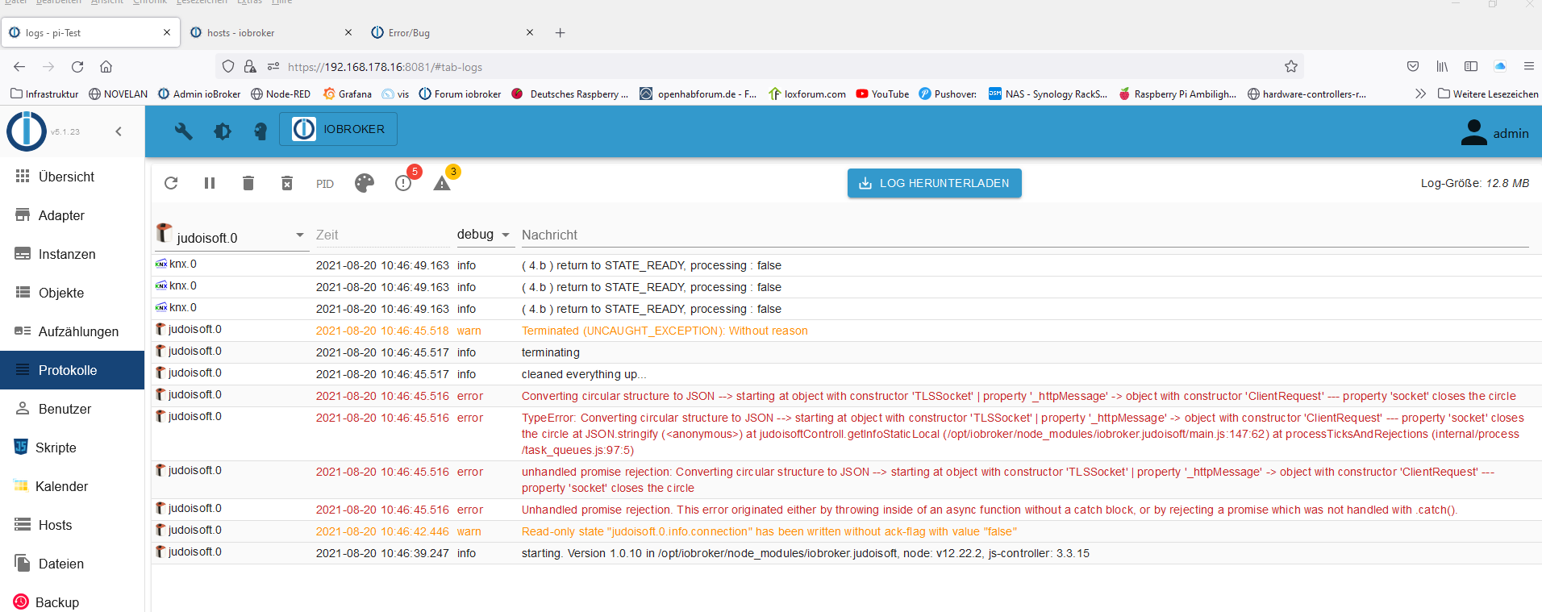Click the ioBroker logo in sidebar
Screen dimensions: 1542x612
27,131
